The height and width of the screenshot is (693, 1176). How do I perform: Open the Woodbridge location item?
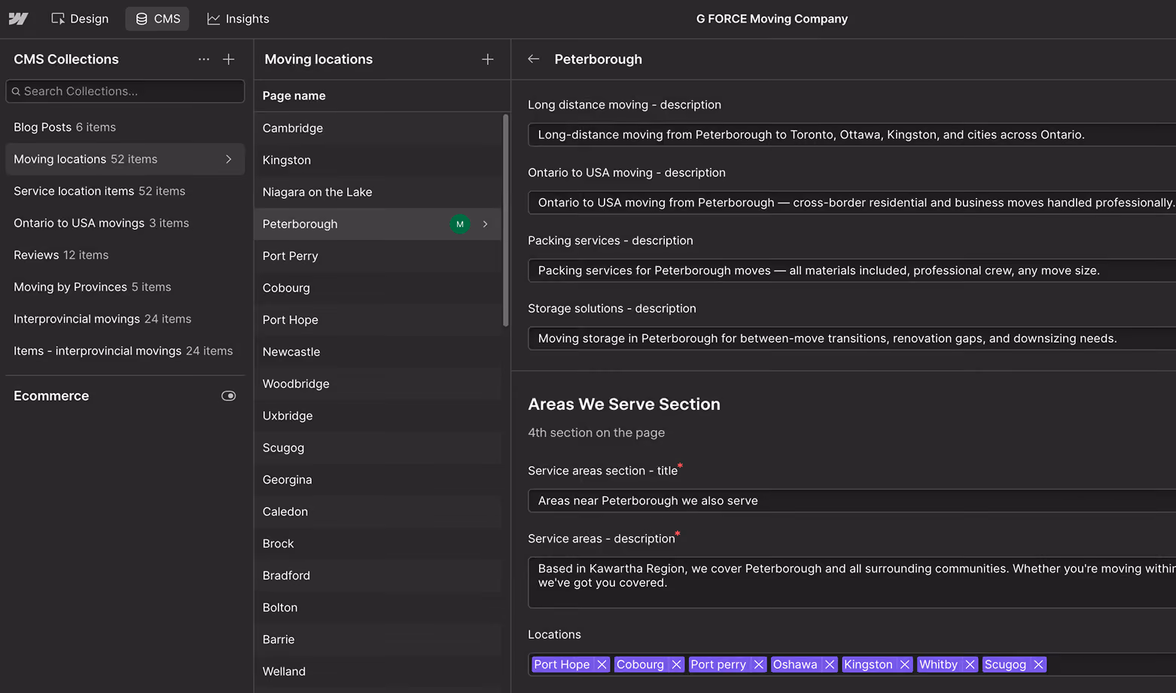[378, 384]
